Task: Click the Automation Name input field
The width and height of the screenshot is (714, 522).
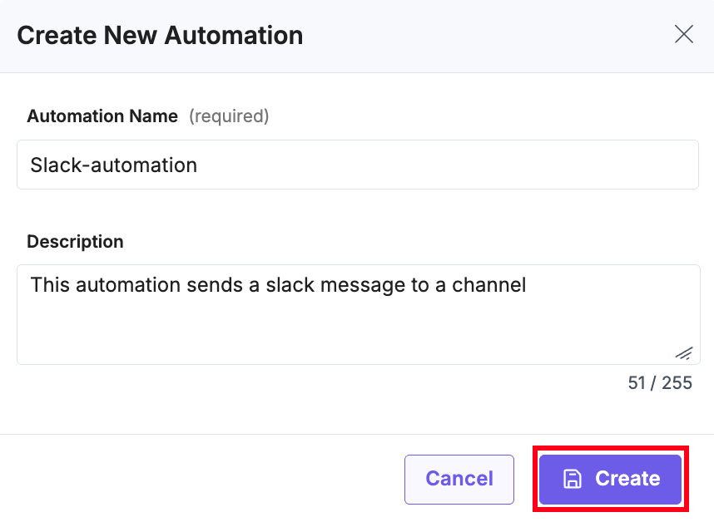Action: pyautogui.click(x=358, y=165)
